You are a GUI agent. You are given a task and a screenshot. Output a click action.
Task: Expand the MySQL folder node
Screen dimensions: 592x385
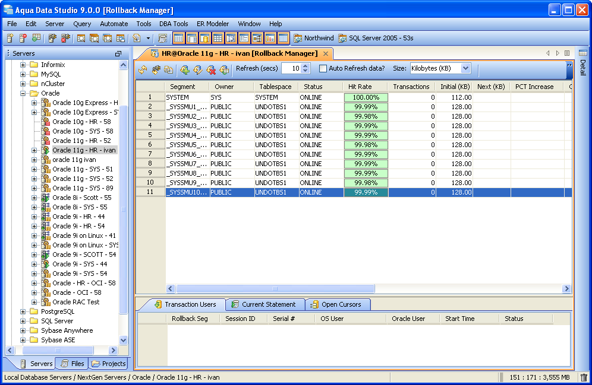[x=23, y=74]
